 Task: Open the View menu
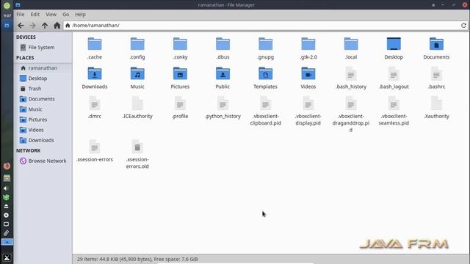coord(51,15)
